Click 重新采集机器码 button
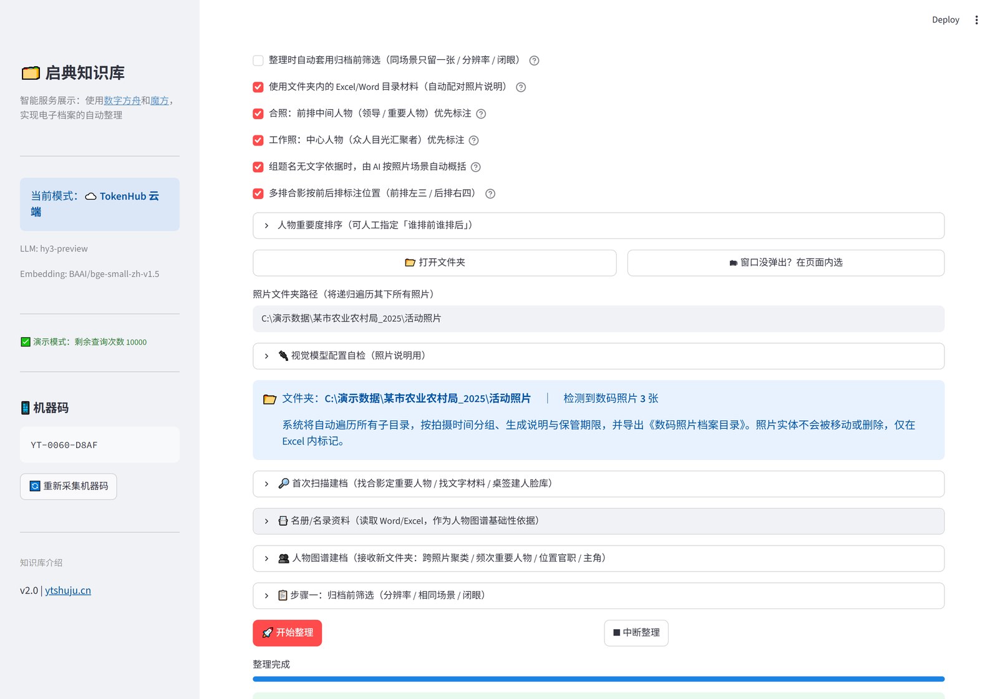Screen dimensions: 998x699 [69, 486]
